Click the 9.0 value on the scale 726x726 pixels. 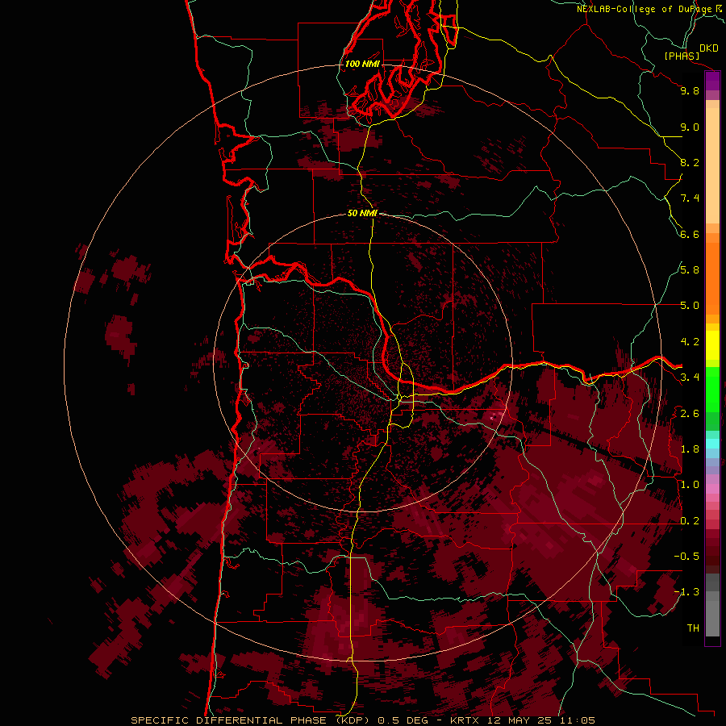point(690,127)
